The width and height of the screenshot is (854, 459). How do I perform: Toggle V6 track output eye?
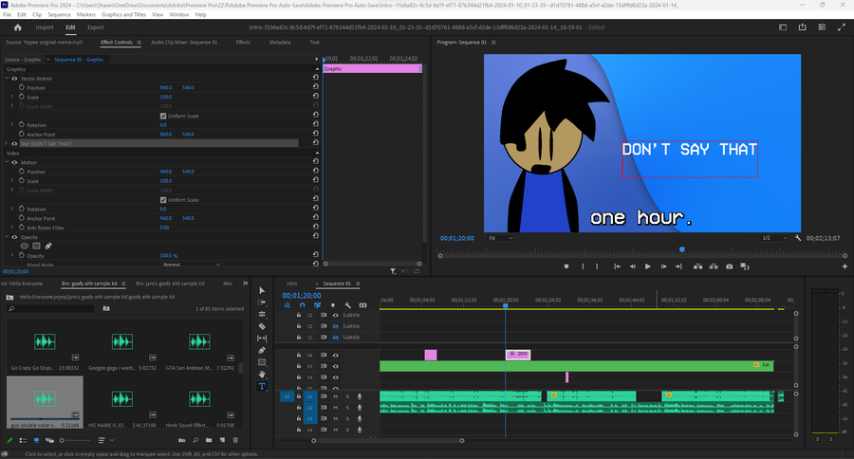[x=336, y=355]
